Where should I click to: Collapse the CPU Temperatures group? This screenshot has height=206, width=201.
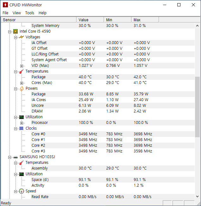pos(15,72)
